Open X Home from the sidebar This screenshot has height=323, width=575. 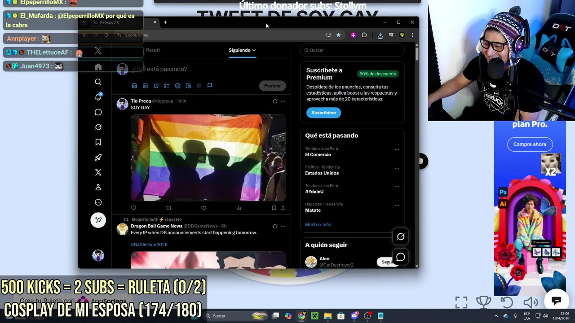98,67
